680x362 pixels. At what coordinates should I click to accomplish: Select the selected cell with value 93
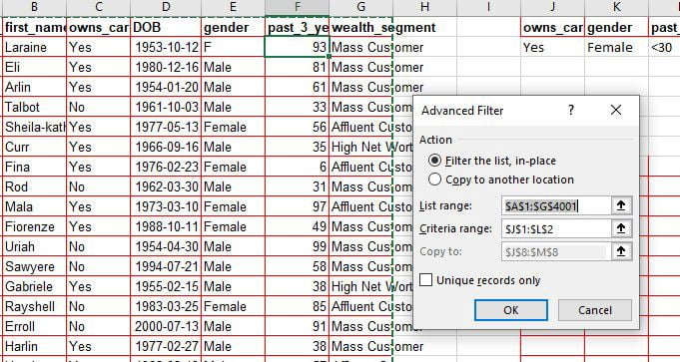[298, 47]
